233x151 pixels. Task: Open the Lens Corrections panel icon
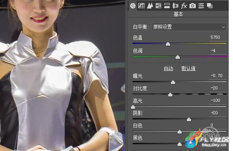tap(176, 6)
